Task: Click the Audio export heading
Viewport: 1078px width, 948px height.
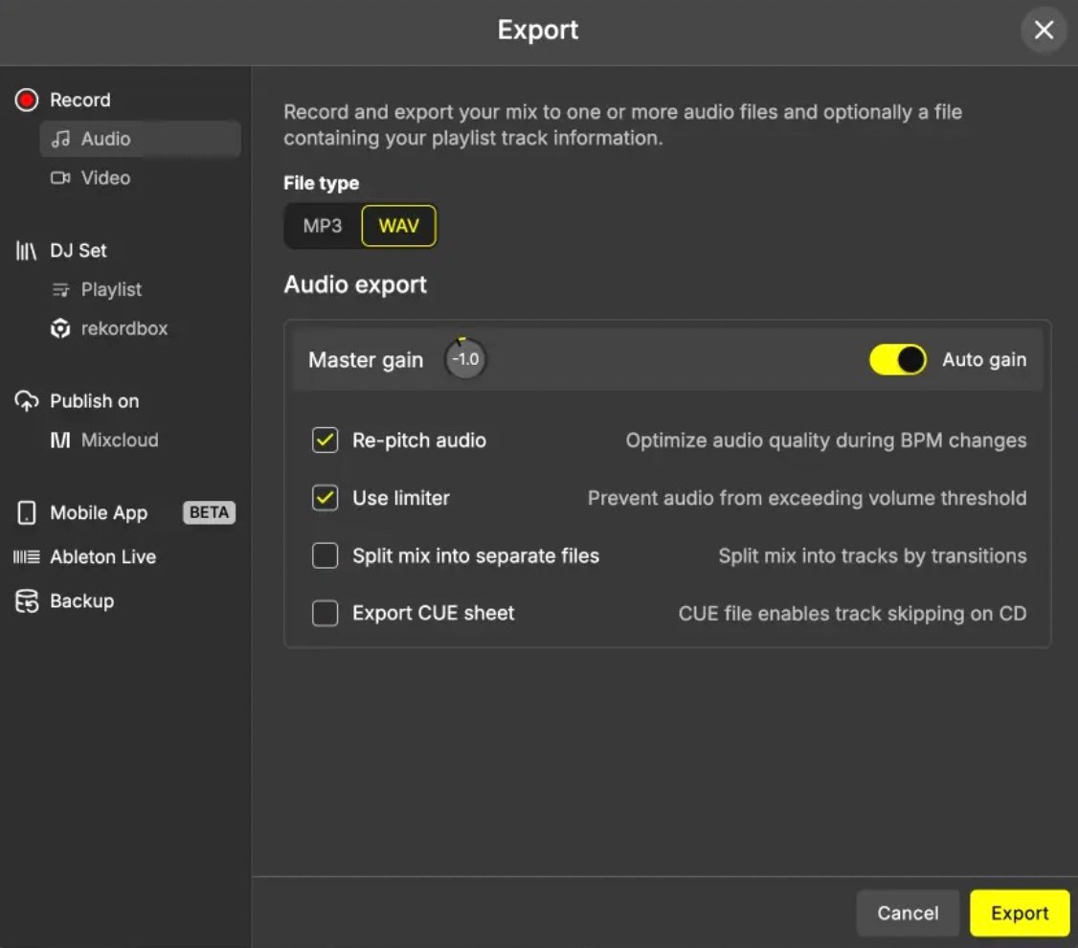Action: click(355, 285)
